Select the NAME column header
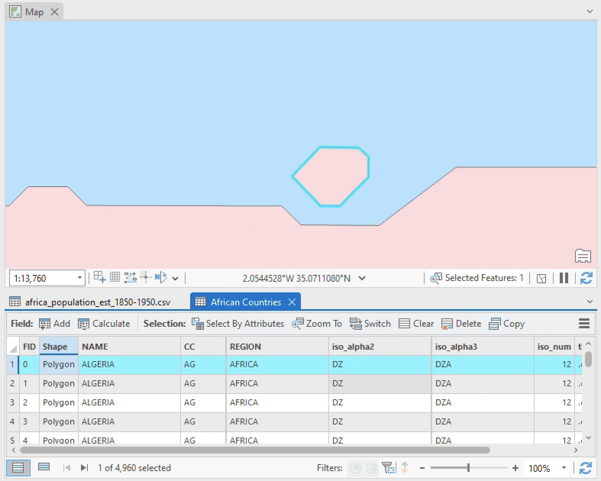The image size is (601, 481). point(129,347)
